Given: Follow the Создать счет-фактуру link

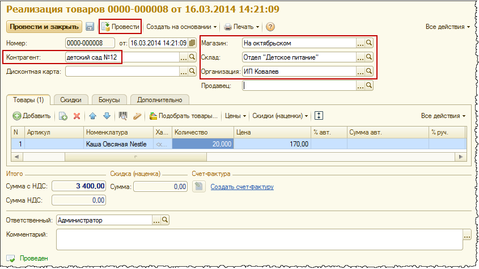Looking at the screenshot, I should (x=242, y=187).
